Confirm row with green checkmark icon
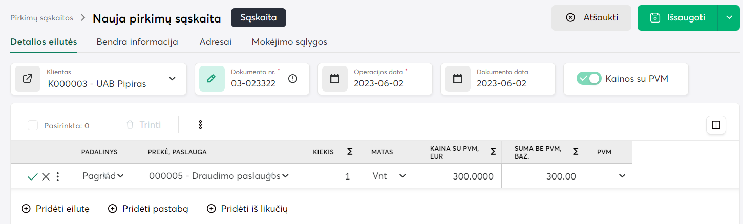Screen dimensions: 743x224 (x=33, y=176)
